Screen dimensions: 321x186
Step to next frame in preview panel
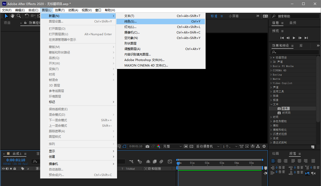coord(300,38)
